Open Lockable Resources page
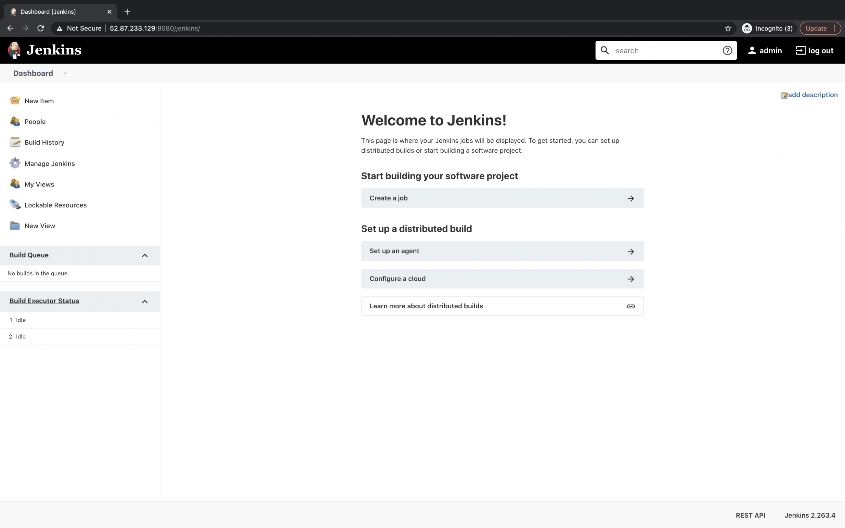The height and width of the screenshot is (528, 845). tap(55, 205)
